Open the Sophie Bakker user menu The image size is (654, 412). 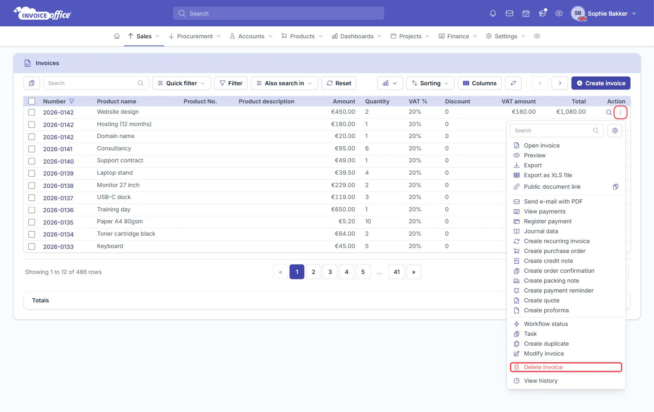coord(604,14)
